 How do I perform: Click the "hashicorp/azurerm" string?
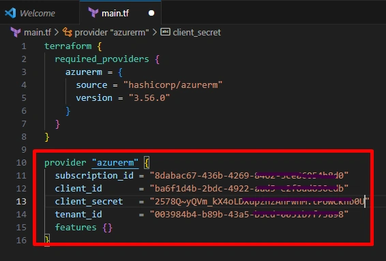click(x=173, y=85)
